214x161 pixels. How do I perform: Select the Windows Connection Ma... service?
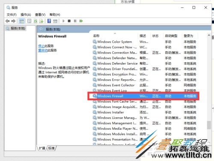(145, 53)
